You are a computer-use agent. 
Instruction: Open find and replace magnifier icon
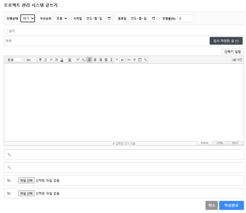click(145, 60)
